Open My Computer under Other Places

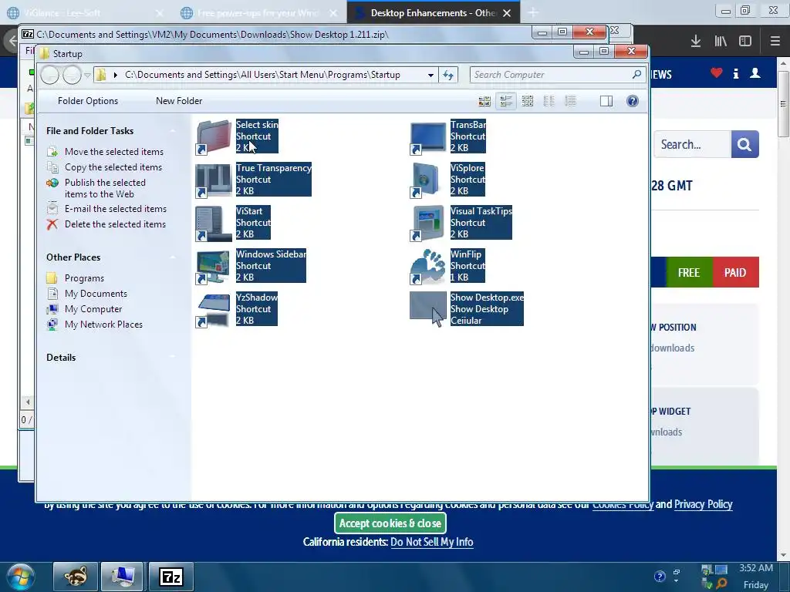point(93,309)
